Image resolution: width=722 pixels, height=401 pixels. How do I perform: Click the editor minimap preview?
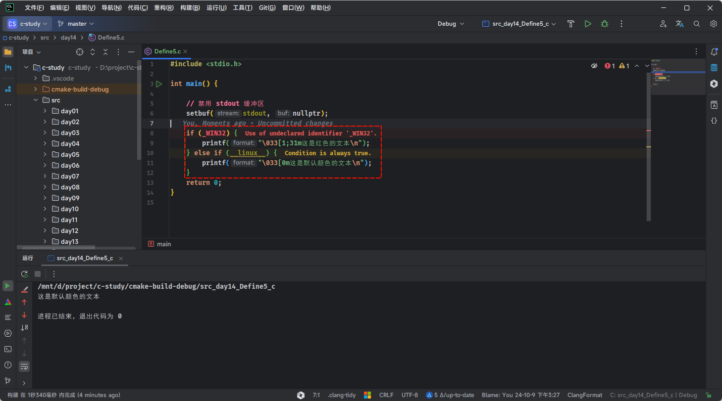click(678, 77)
